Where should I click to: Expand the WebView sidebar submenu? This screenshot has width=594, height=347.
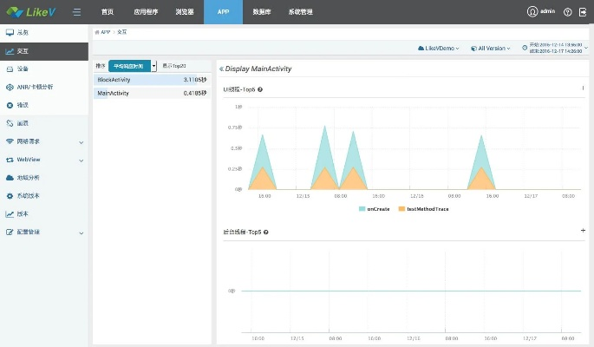(81, 160)
